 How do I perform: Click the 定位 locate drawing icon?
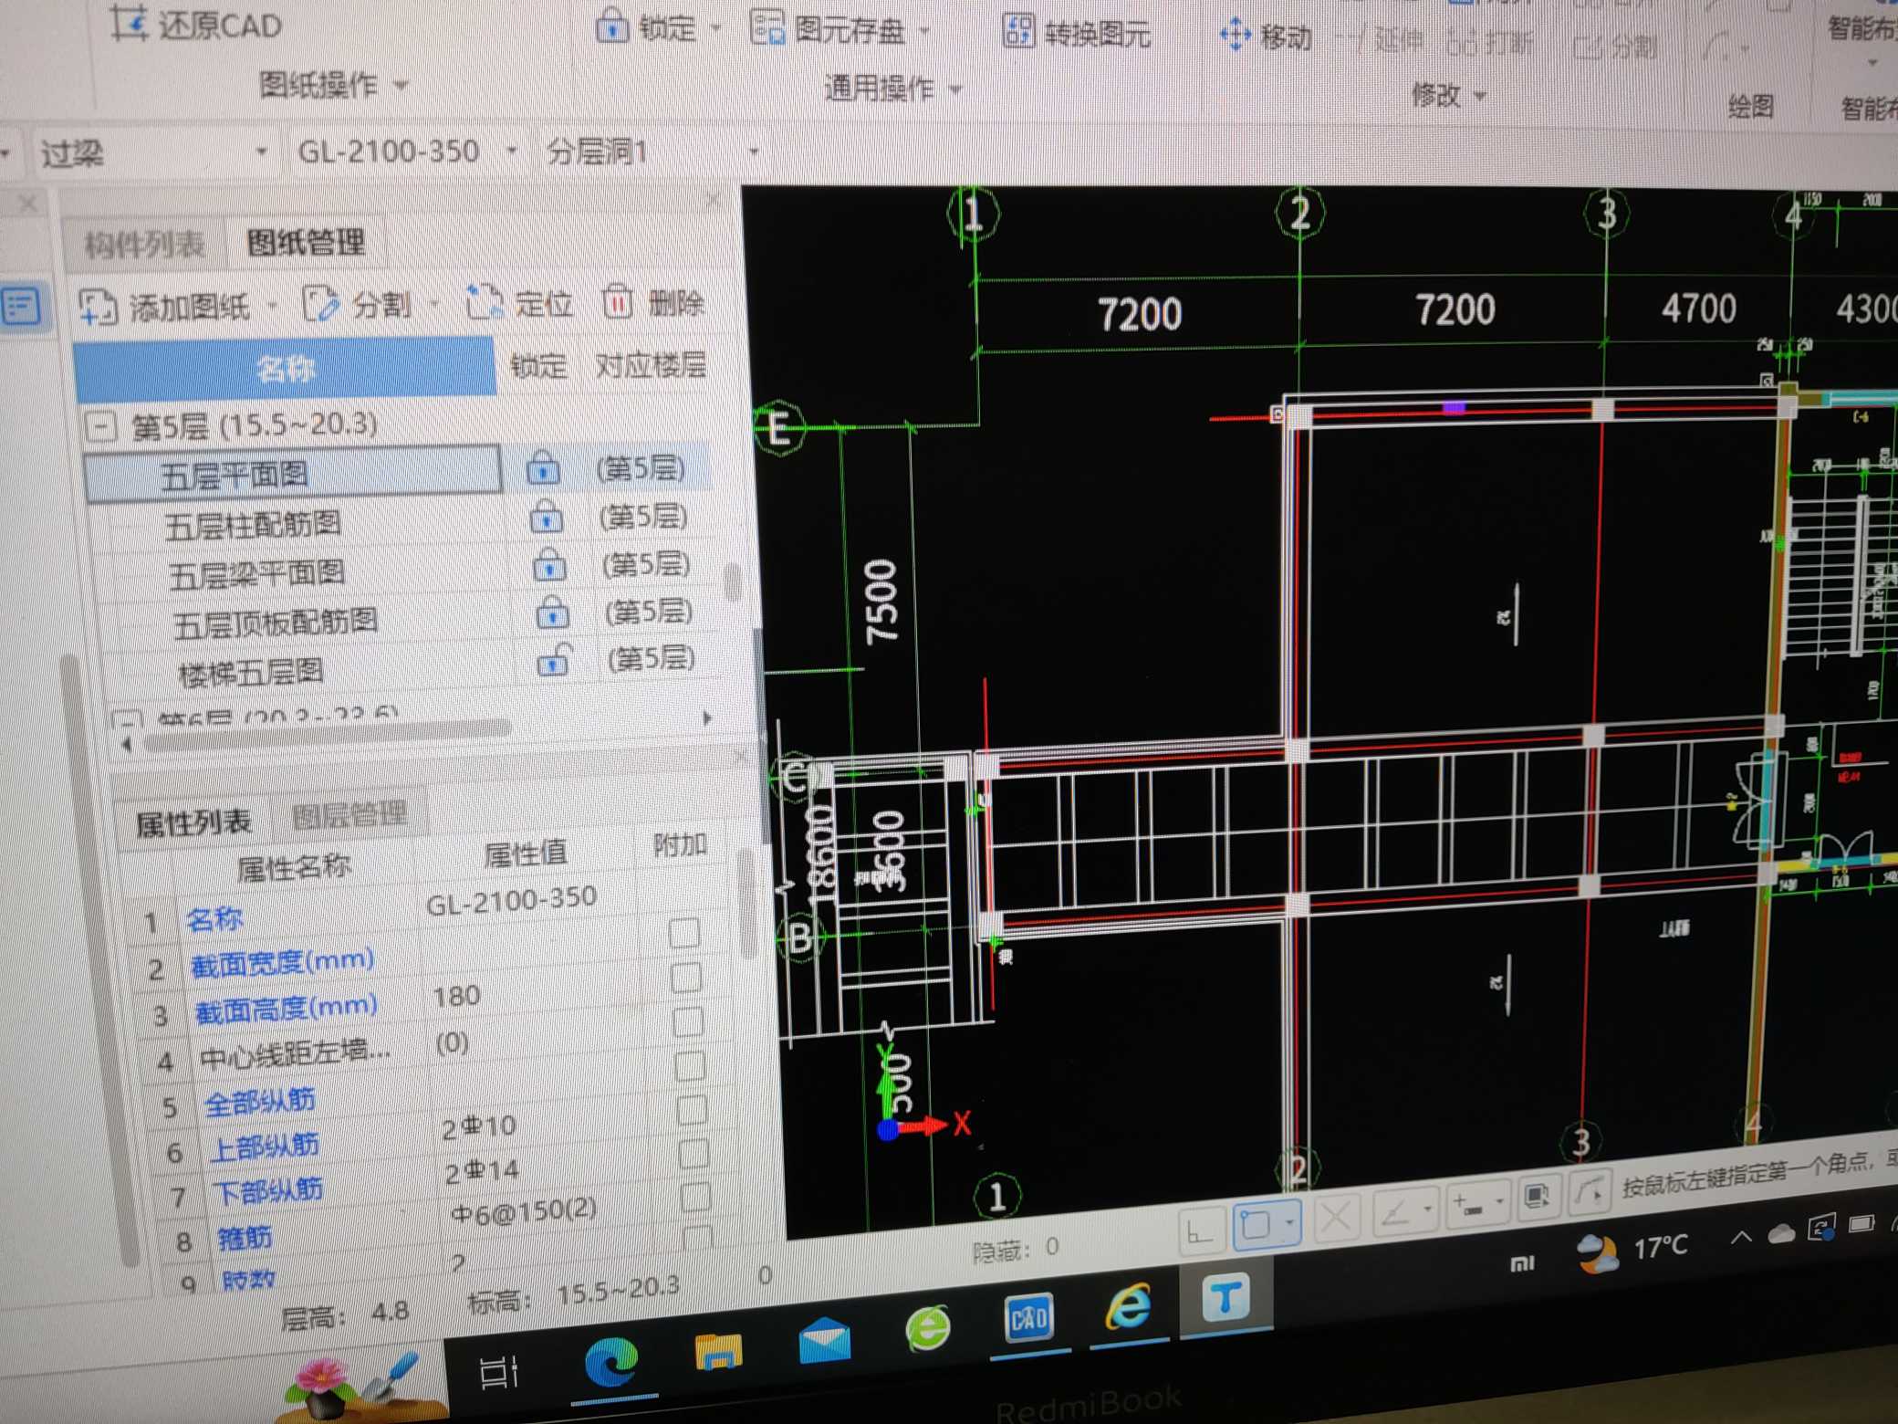pyautogui.click(x=485, y=302)
